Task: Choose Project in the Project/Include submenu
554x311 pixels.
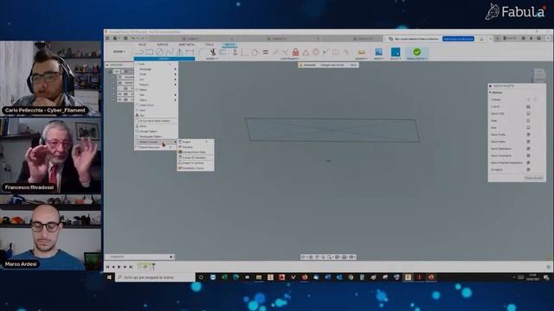Action: click(x=196, y=142)
